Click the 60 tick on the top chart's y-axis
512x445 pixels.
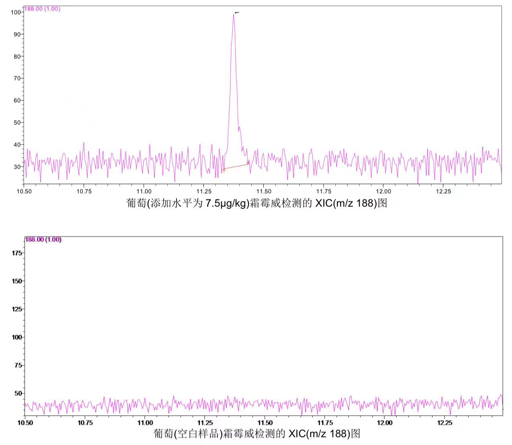(x=17, y=101)
